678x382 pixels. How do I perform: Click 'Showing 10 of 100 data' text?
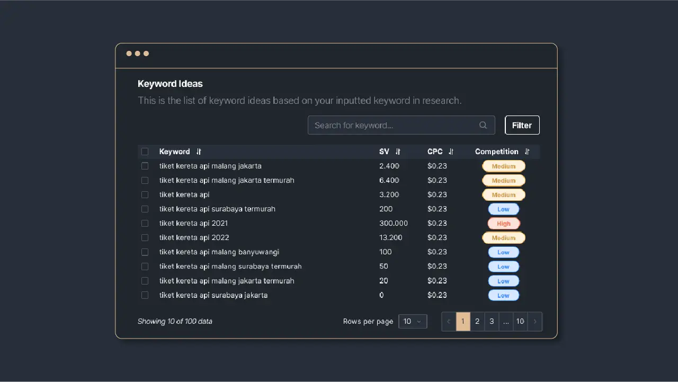coord(175,321)
